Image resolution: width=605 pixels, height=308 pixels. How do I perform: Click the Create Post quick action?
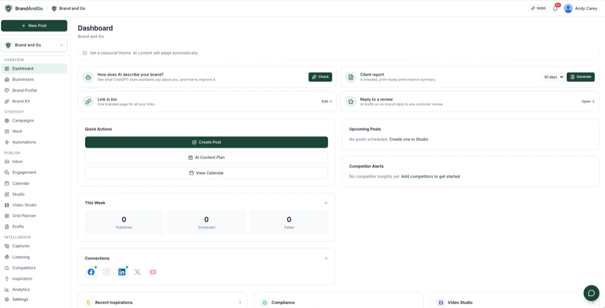pyautogui.click(x=207, y=142)
